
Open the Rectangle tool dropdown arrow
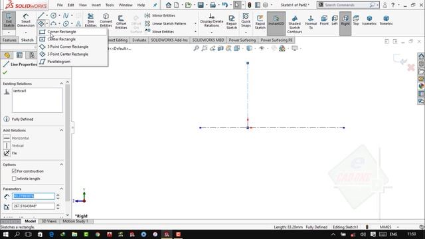pyautogui.click(x=47, y=24)
